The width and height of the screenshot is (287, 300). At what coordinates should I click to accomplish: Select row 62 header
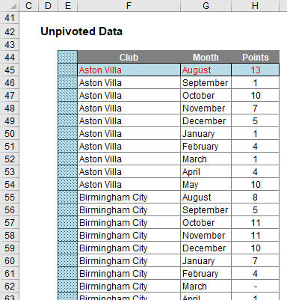(x=10, y=286)
